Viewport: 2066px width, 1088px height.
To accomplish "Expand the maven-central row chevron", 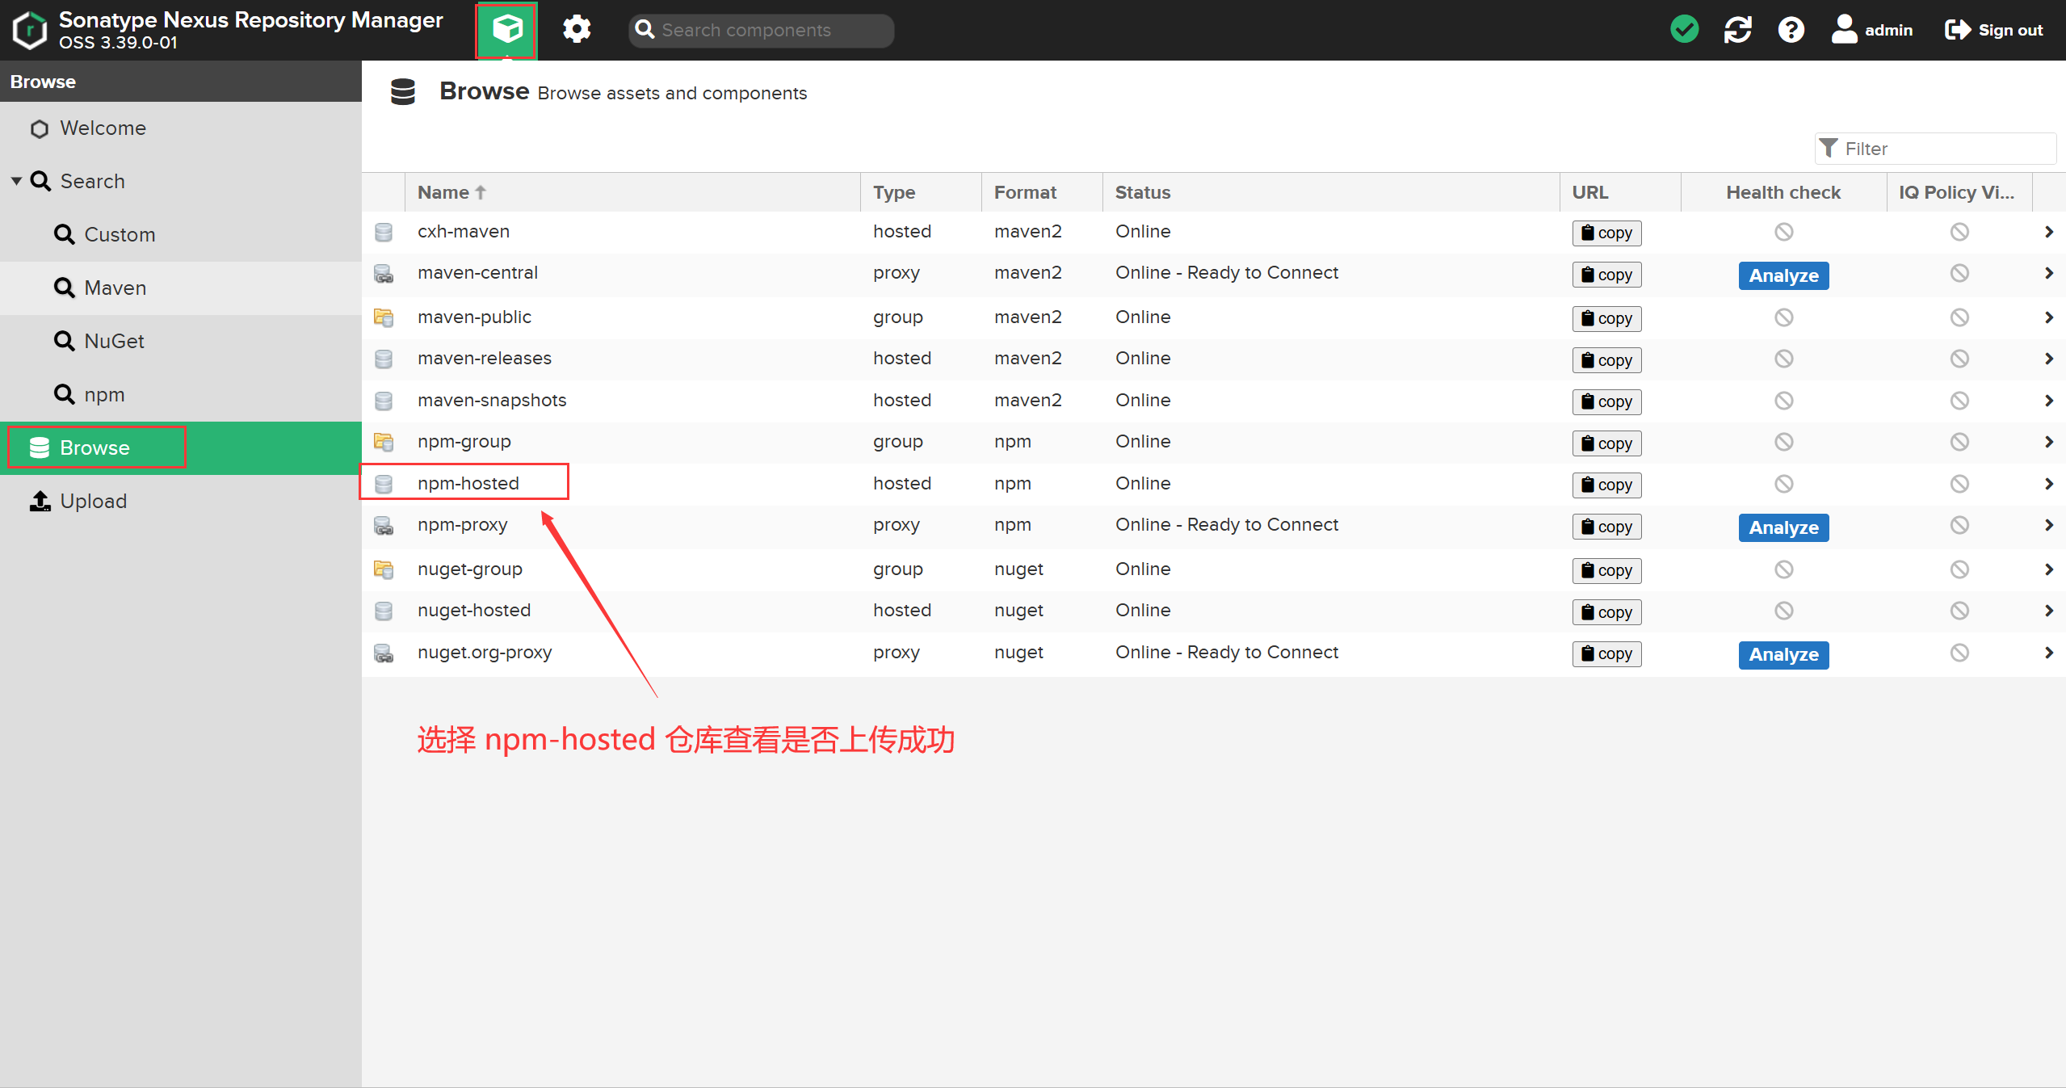I will point(2048,274).
